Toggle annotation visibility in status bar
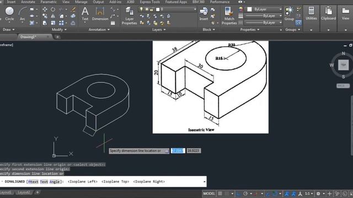353x198 pixels. (x=287, y=194)
